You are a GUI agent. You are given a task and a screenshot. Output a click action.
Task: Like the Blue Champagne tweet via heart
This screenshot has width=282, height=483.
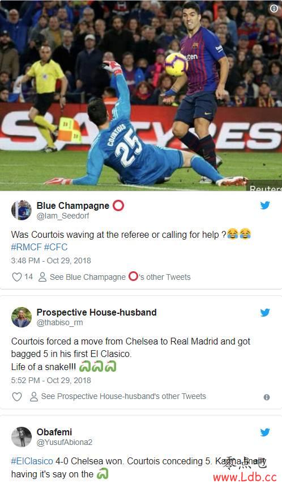click(x=16, y=277)
